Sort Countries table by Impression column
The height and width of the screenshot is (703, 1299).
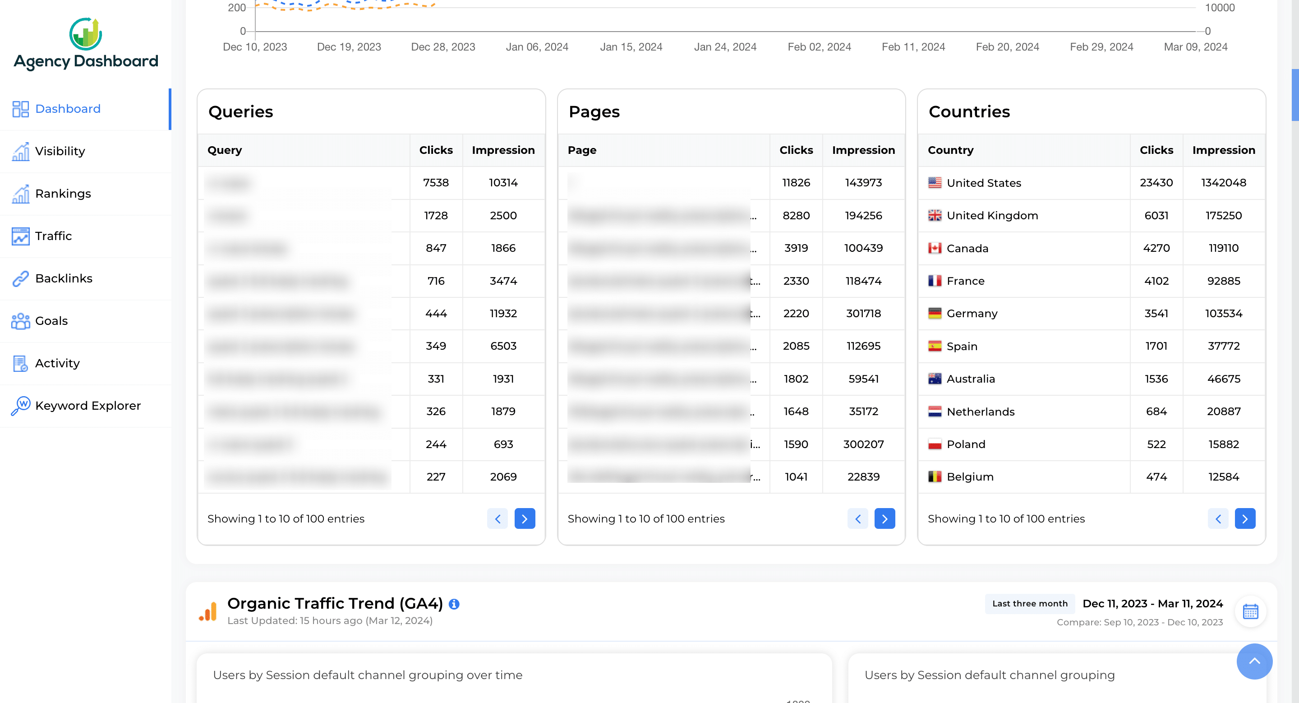point(1224,150)
